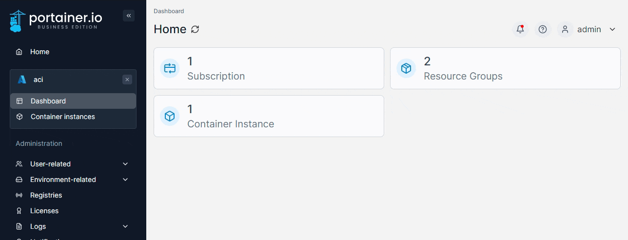Expand the admin user dropdown
628x240 pixels.
pyautogui.click(x=612, y=29)
